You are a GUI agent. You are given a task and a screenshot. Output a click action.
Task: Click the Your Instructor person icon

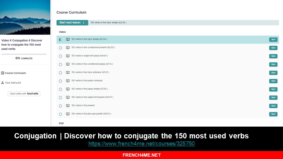[3, 83]
